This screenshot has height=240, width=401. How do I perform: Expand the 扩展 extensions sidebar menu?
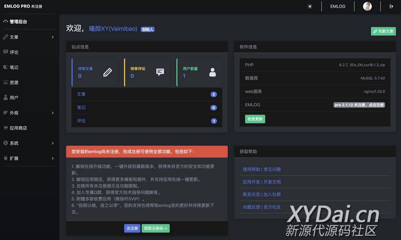(29, 158)
